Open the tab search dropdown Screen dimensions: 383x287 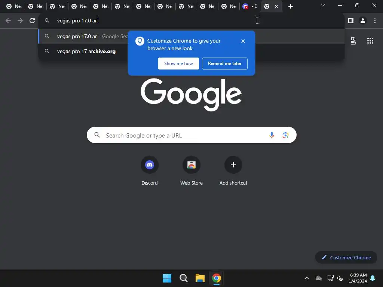pyautogui.click(x=323, y=5)
